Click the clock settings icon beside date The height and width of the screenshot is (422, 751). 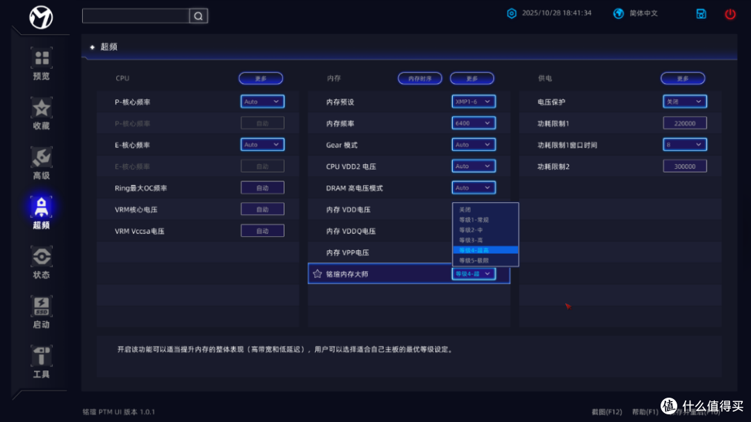click(512, 13)
